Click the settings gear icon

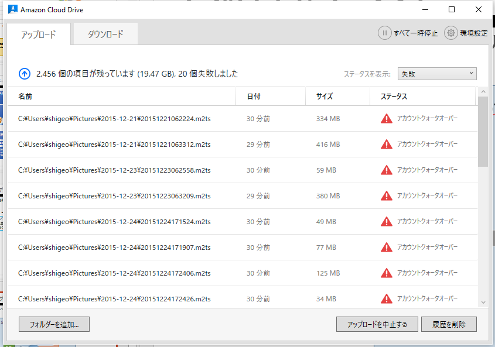pyautogui.click(x=451, y=33)
